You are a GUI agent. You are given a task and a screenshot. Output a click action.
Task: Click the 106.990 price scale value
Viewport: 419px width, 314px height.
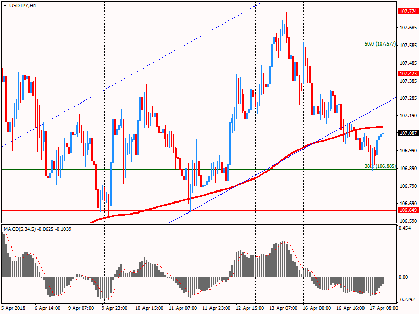click(409, 151)
